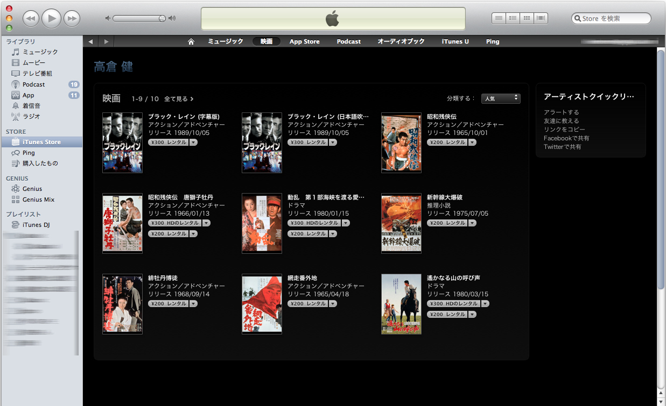Go forward with the store forward arrow

click(106, 41)
